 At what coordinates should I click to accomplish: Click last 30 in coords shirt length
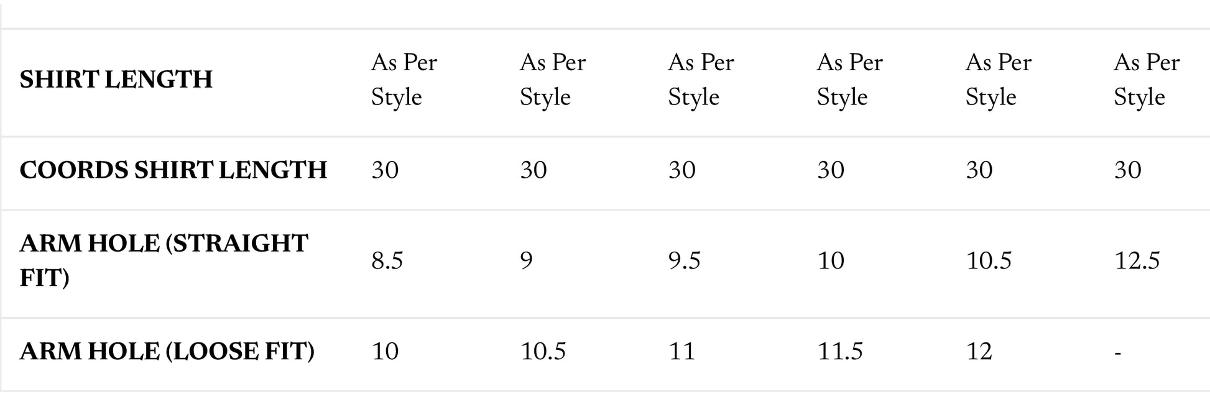point(1127,170)
